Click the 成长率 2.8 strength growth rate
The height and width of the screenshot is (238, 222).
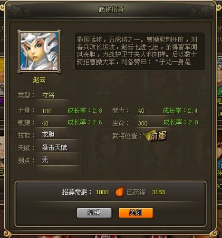click(x=85, y=110)
